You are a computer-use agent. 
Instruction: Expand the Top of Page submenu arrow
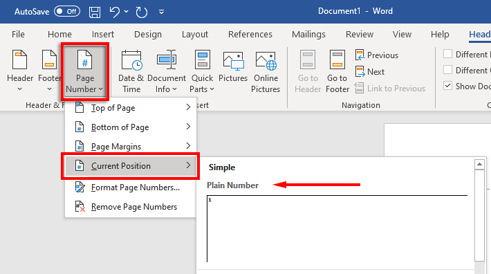(x=188, y=107)
